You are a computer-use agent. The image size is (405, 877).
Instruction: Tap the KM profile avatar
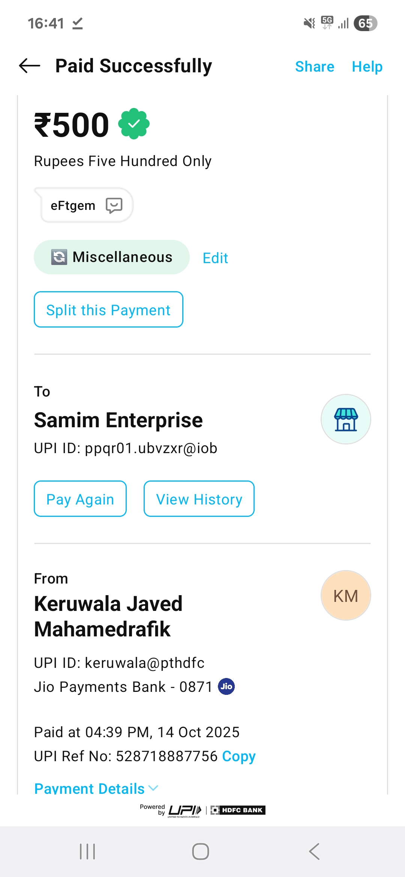[346, 596]
